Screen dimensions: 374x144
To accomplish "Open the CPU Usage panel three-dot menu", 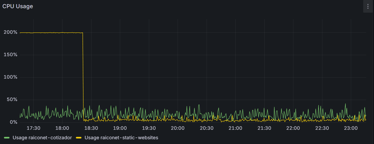I will click(368, 6).
